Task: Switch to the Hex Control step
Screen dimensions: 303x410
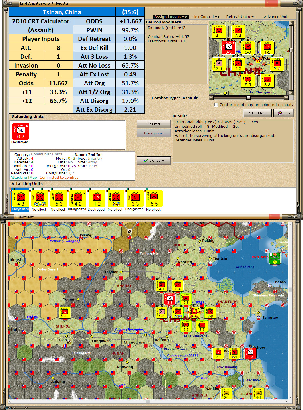Action: pyautogui.click(x=206, y=17)
